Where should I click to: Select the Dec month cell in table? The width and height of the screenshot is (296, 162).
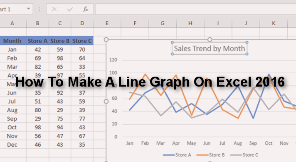coord(12,145)
